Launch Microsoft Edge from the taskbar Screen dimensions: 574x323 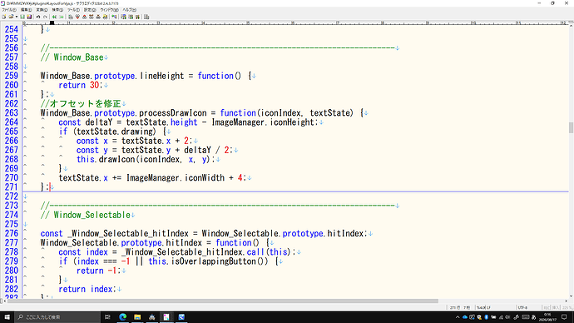122,317
